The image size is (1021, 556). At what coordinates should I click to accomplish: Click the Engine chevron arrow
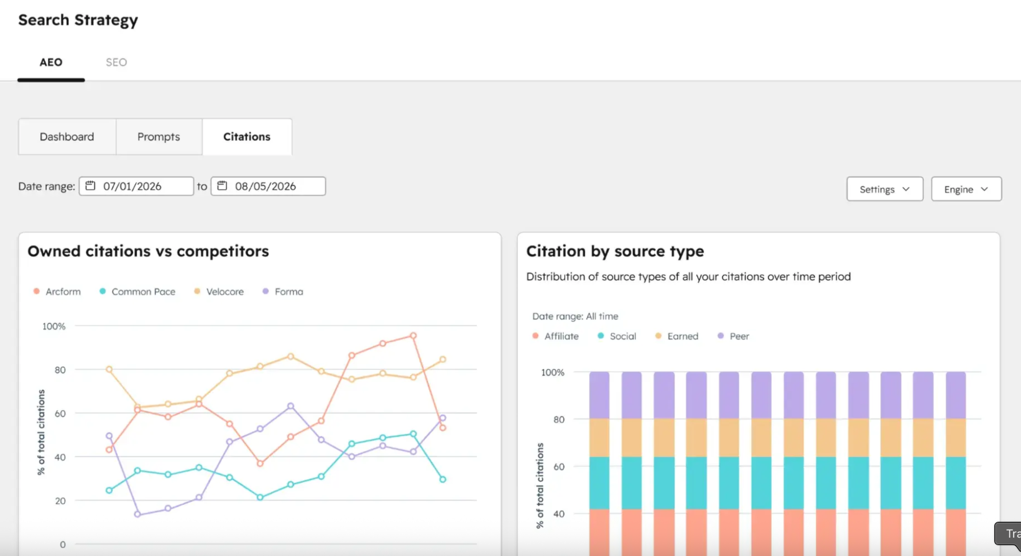984,189
